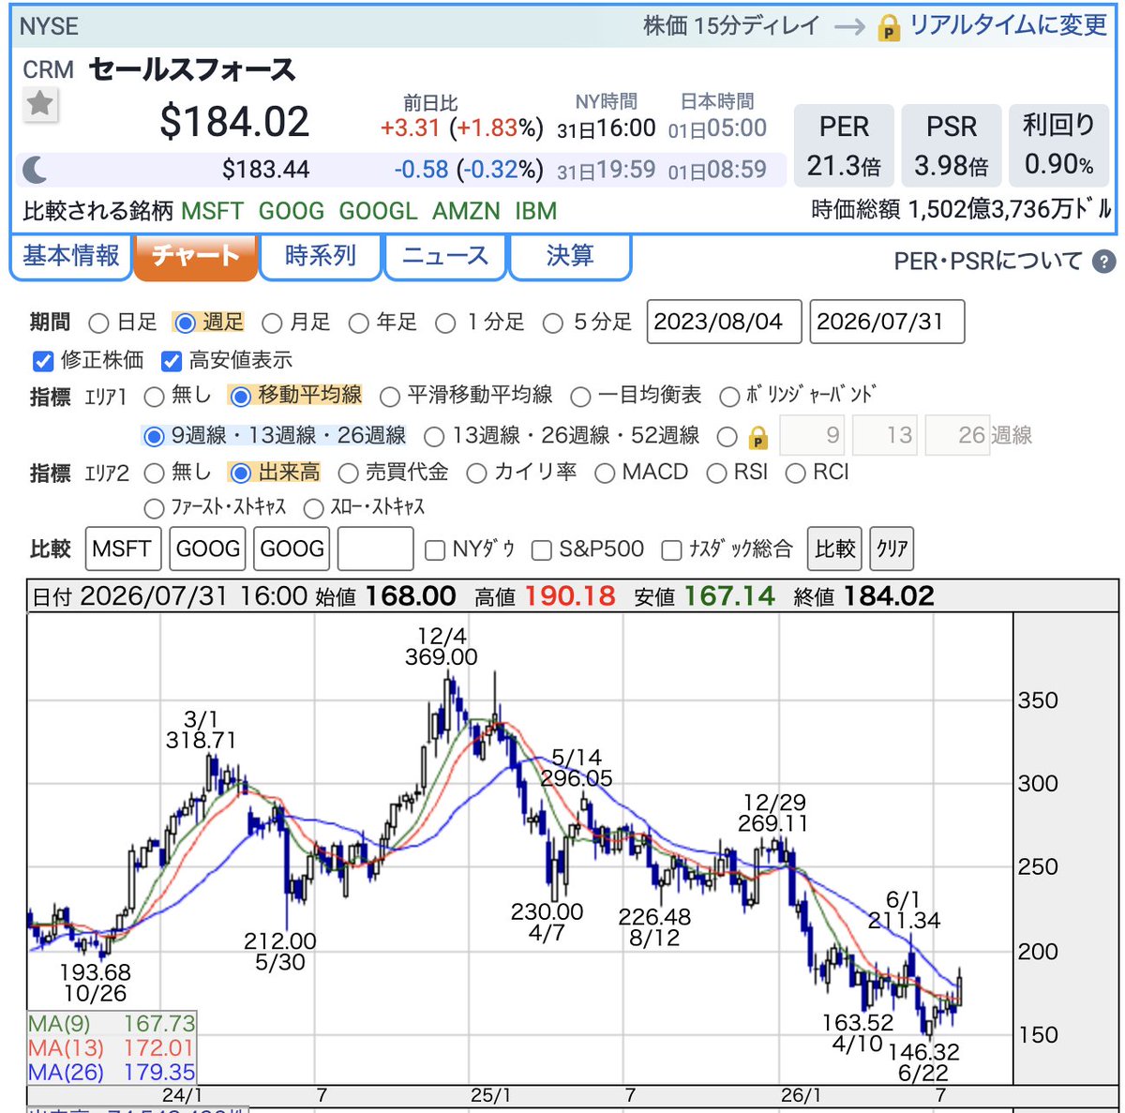The image size is (1125, 1113).
Task: Click the 比較 compare button
Action: point(834,549)
